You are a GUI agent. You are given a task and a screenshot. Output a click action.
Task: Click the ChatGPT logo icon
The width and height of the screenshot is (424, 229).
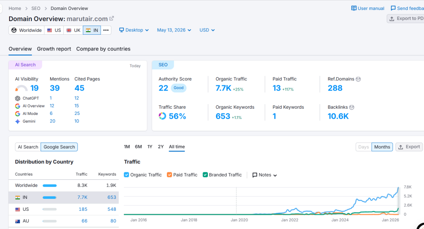(17, 98)
